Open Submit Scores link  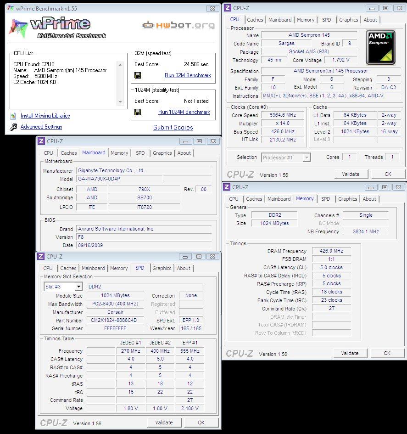[173, 127]
